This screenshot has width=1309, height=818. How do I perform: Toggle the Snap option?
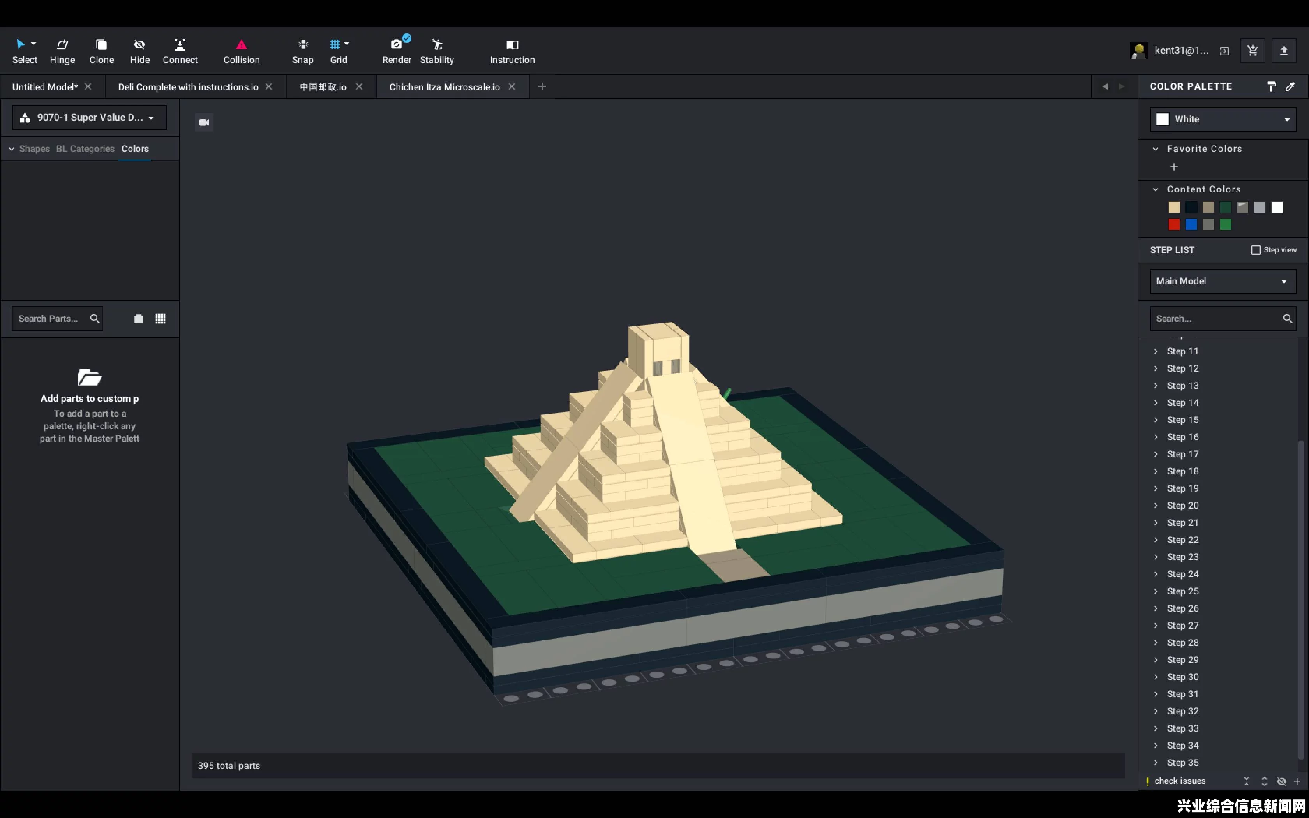302,51
